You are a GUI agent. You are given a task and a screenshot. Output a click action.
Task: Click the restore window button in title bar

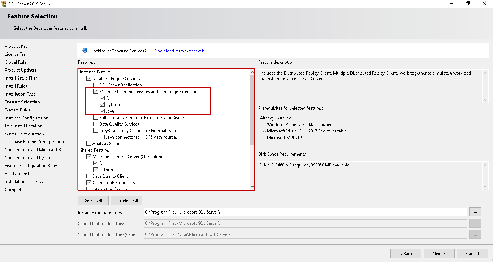tap(468, 4)
